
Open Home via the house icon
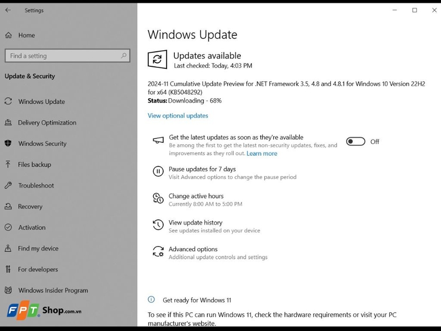point(8,35)
